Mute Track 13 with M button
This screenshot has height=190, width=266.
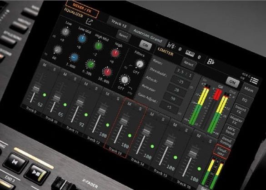130,104
